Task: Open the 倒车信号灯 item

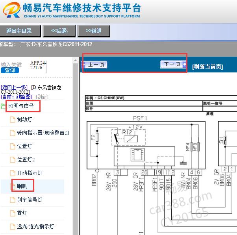Action: coord(30,200)
